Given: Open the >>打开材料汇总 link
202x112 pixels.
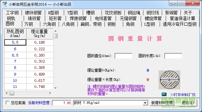Looking at the screenshot, I should click(x=183, y=95).
